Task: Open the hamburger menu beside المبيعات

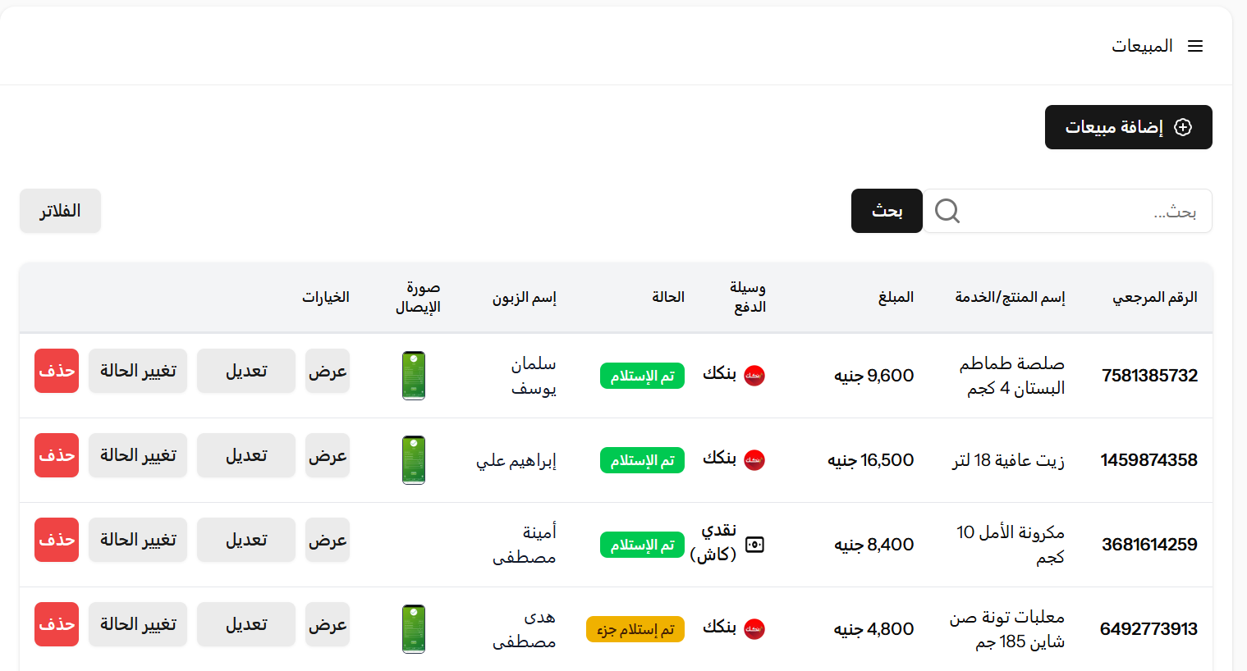Action: (x=1195, y=47)
